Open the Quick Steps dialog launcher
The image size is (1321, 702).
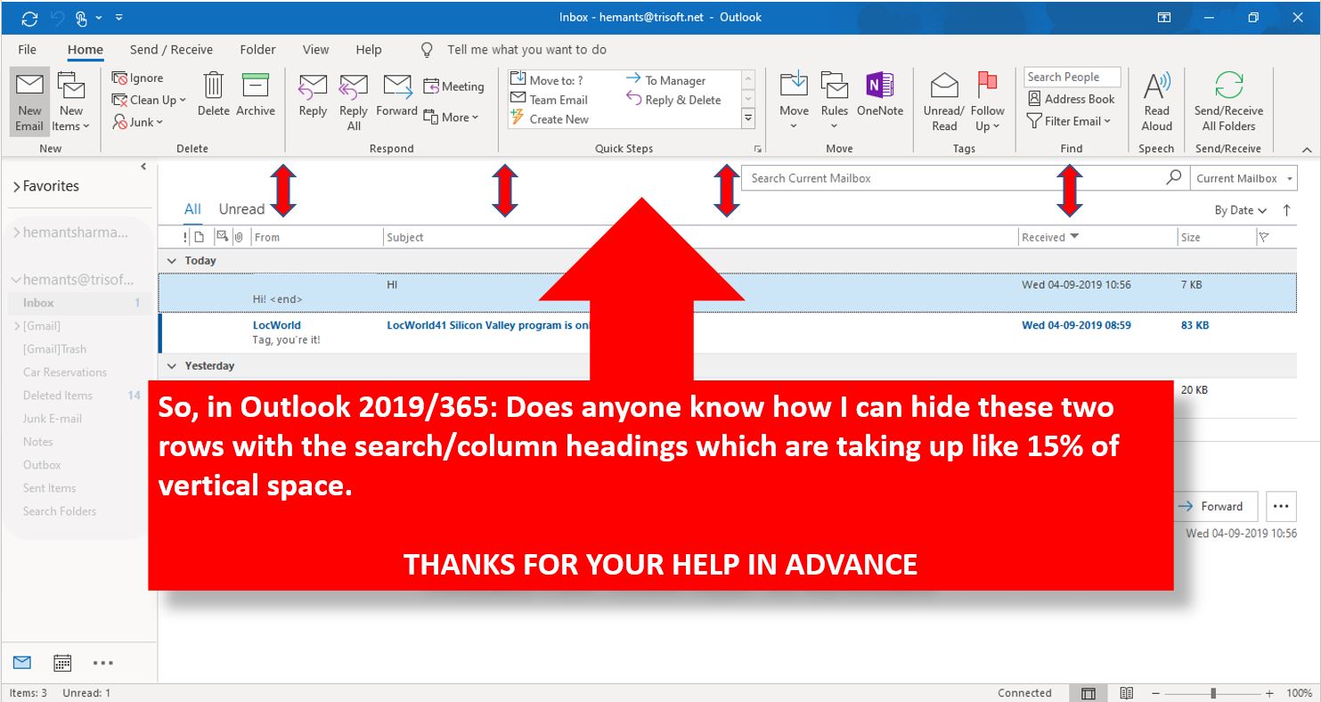pos(758,149)
